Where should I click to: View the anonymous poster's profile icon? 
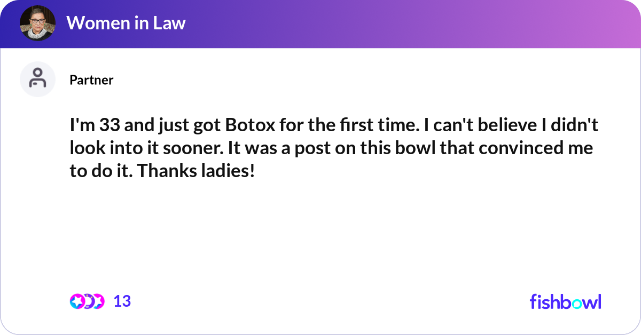[x=37, y=79]
